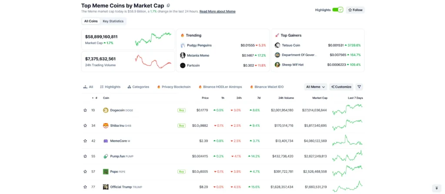The image size is (445, 194).
Task: Toggle the Highlights switch off
Action: pos(338,10)
